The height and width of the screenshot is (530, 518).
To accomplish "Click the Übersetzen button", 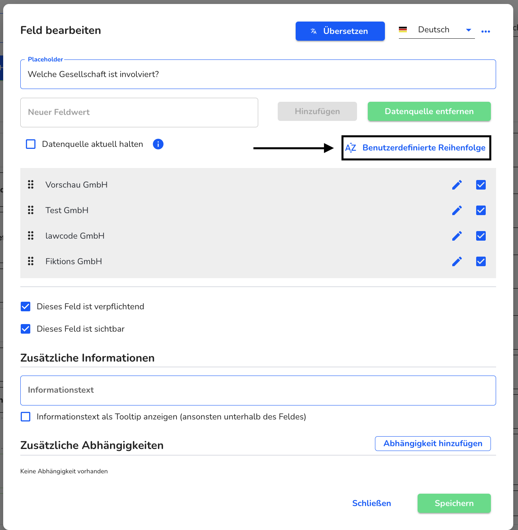I will point(340,31).
